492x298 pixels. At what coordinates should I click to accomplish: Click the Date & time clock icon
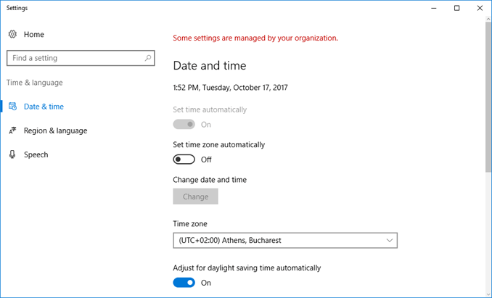(x=12, y=107)
